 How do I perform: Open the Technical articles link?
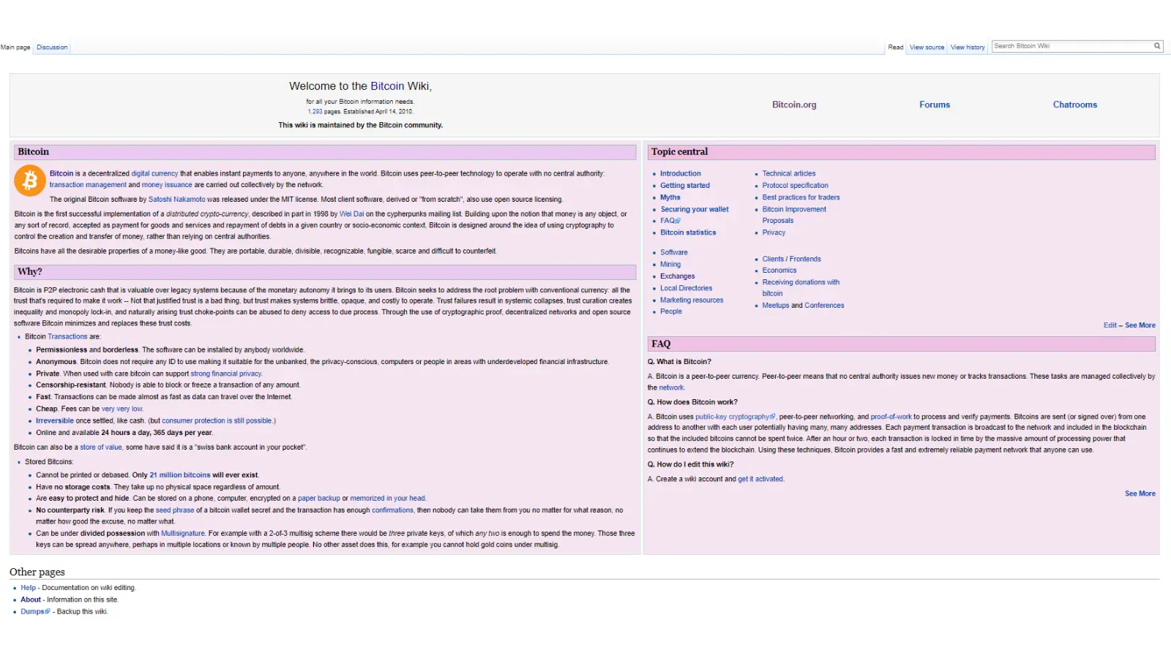point(789,174)
